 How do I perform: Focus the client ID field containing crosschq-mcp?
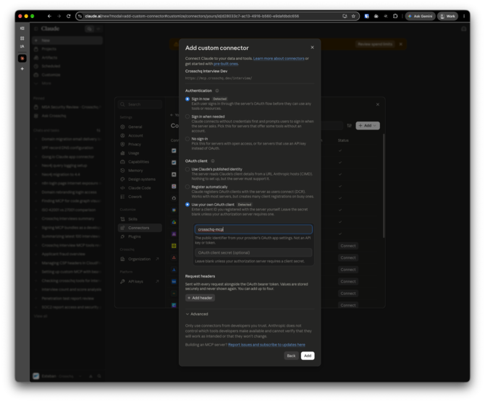click(253, 229)
